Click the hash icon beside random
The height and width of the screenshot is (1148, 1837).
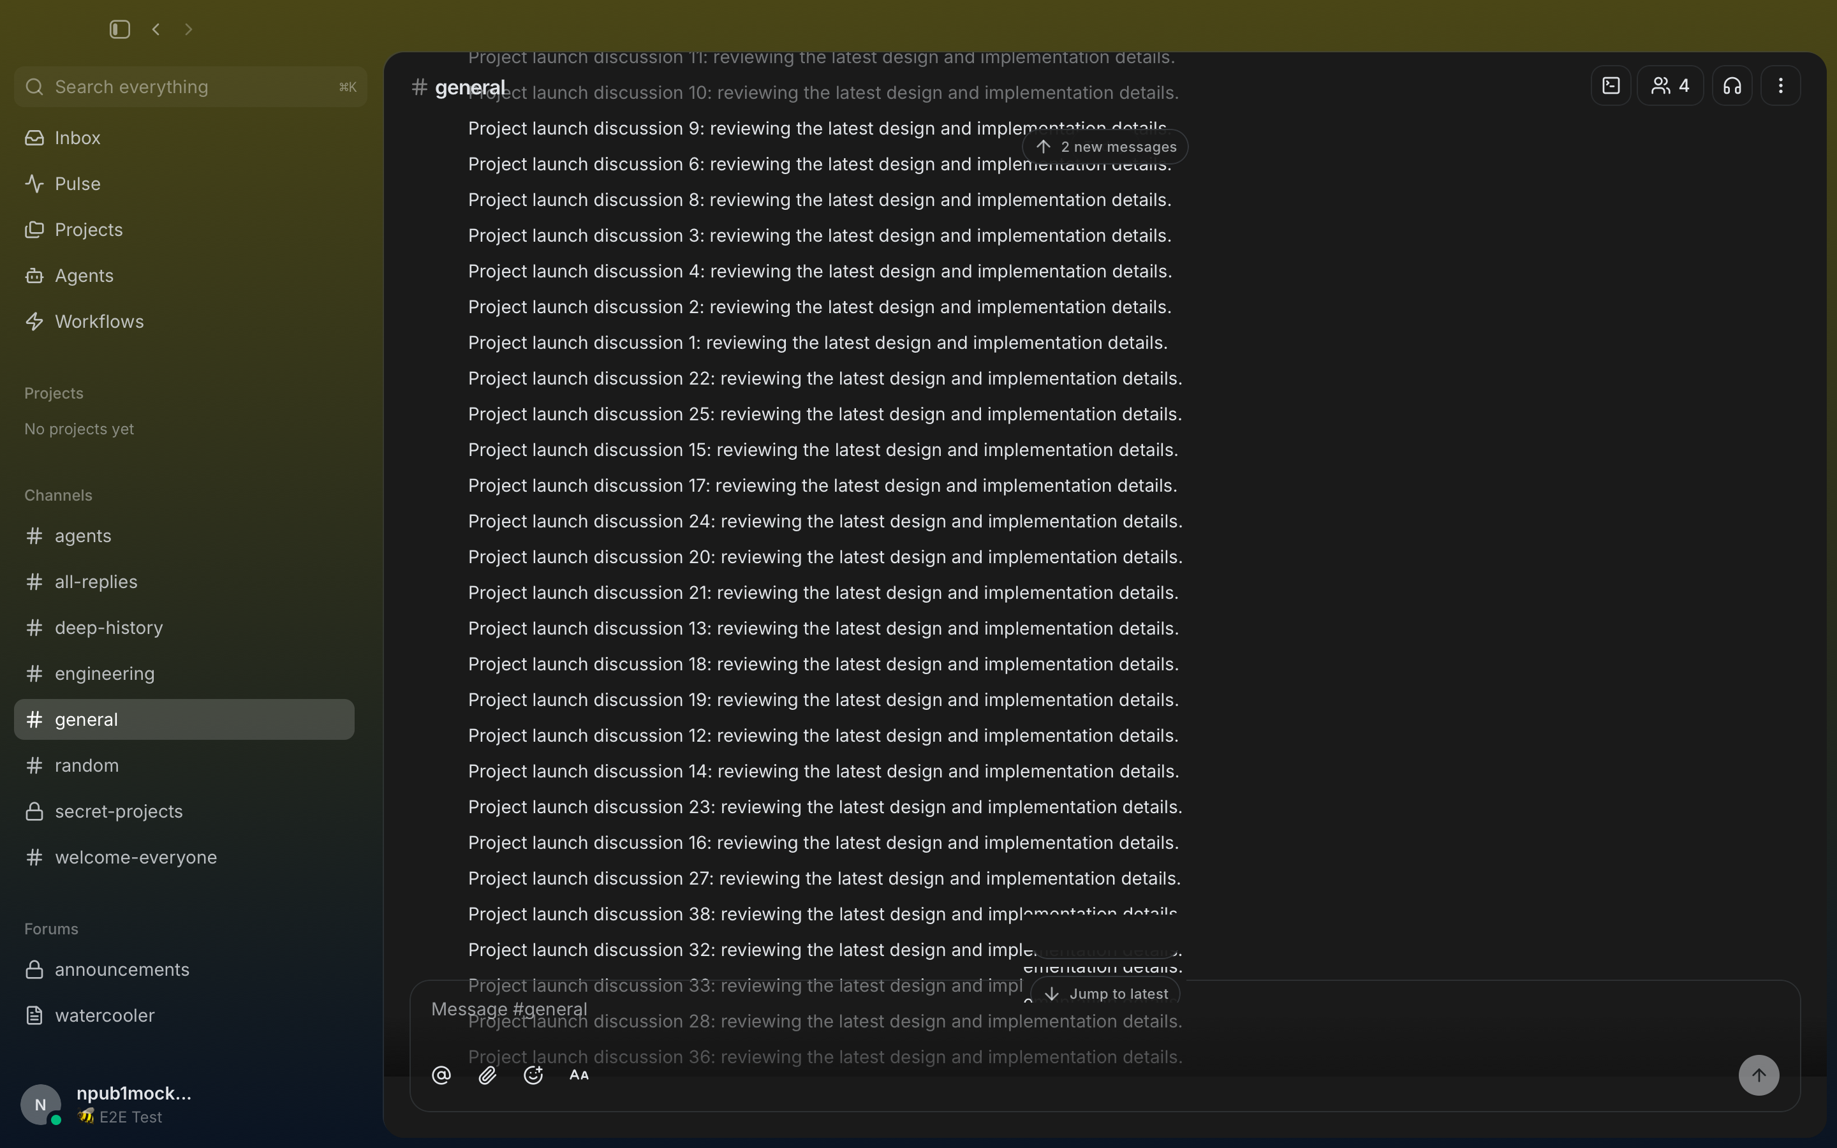coord(34,765)
